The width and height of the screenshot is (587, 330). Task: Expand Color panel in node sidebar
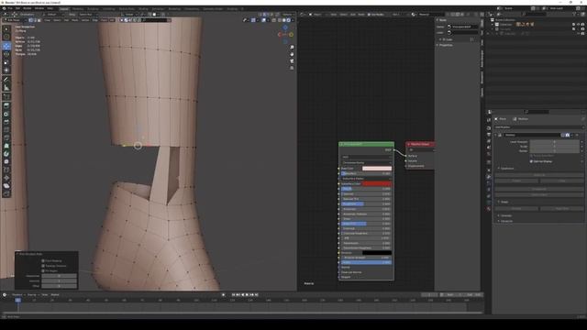[447, 39]
